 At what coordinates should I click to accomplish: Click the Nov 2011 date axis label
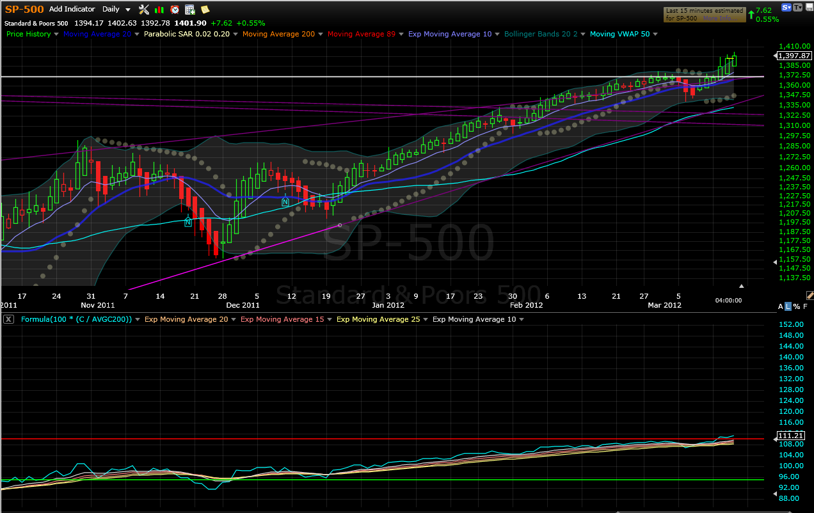99,305
